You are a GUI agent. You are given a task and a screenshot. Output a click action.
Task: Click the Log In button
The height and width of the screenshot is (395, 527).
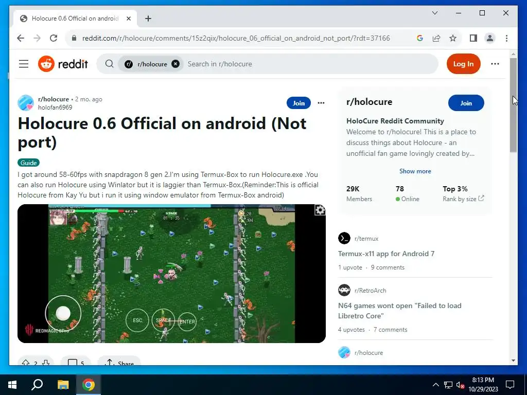[x=464, y=64]
